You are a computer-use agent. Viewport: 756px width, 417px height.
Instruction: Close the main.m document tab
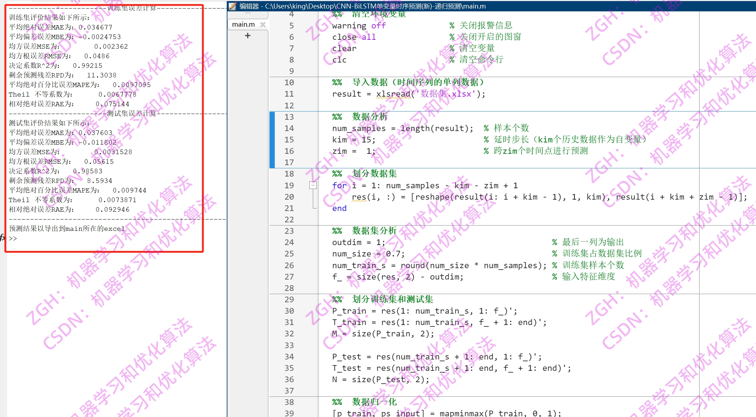pos(263,25)
